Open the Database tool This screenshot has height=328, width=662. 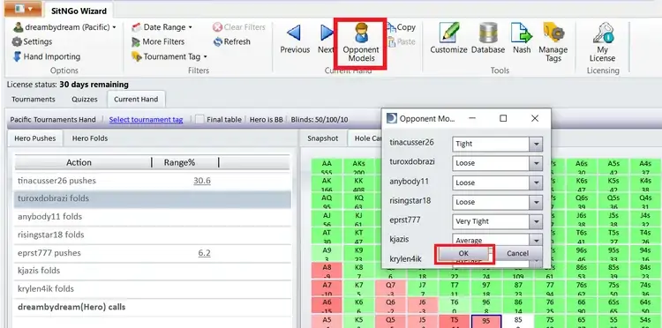487,39
